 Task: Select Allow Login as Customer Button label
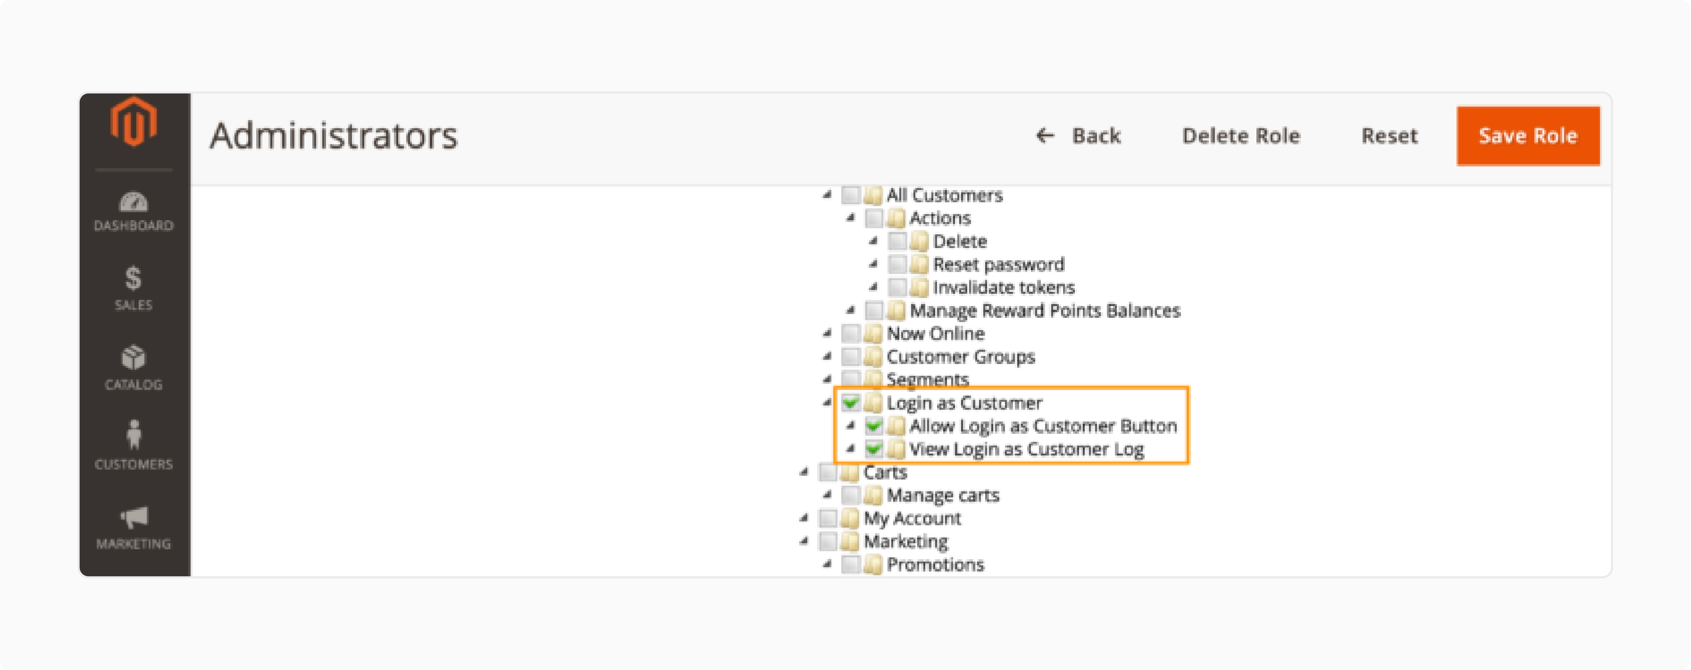(1043, 426)
